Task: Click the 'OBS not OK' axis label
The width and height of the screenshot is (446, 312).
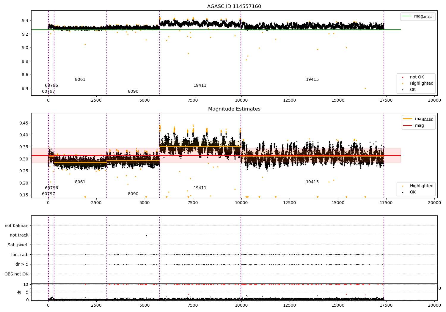Action: pyautogui.click(x=17, y=274)
